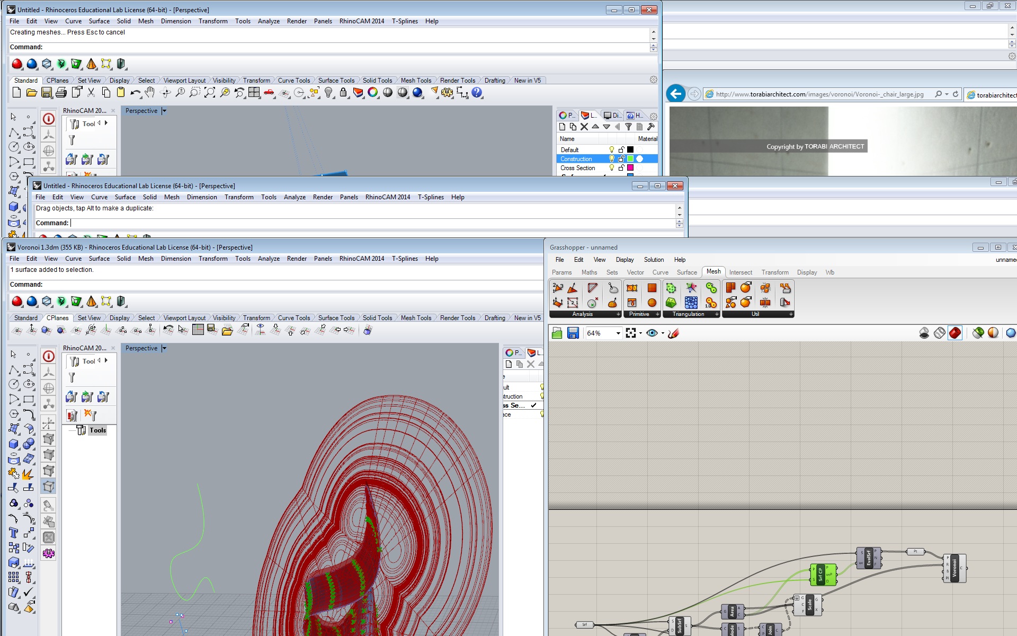Toggle the Default layer visibility bulb
Viewport: 1017px width, 636px height.
point(612,150)
